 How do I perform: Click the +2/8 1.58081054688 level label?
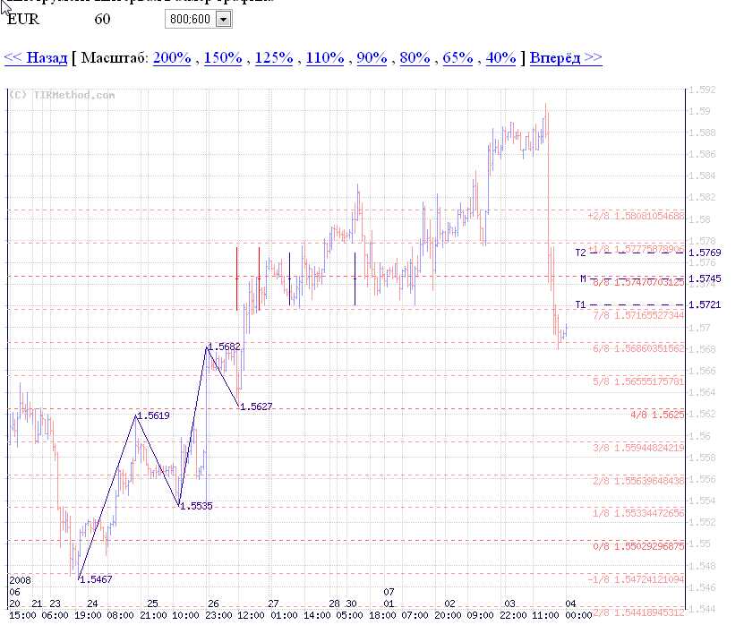tap(636, 217)
